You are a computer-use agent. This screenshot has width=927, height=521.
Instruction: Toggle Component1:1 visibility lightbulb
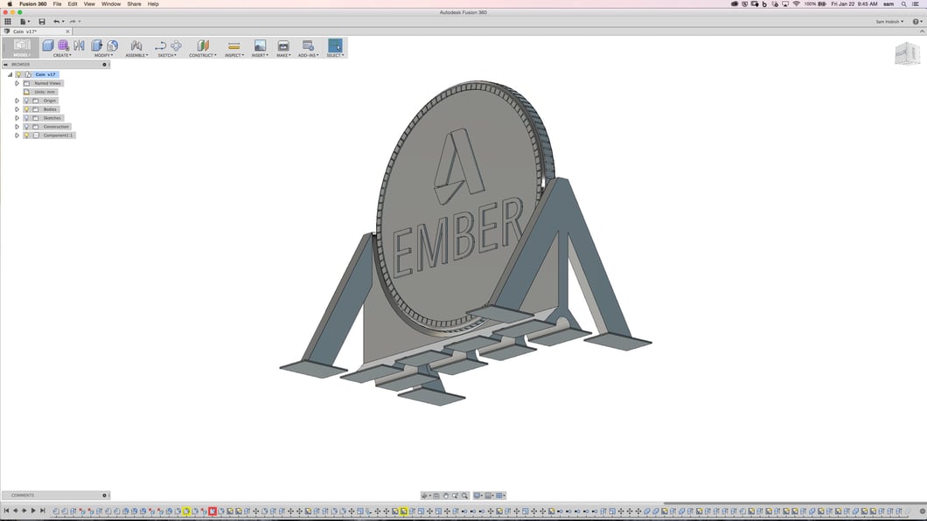26,135
